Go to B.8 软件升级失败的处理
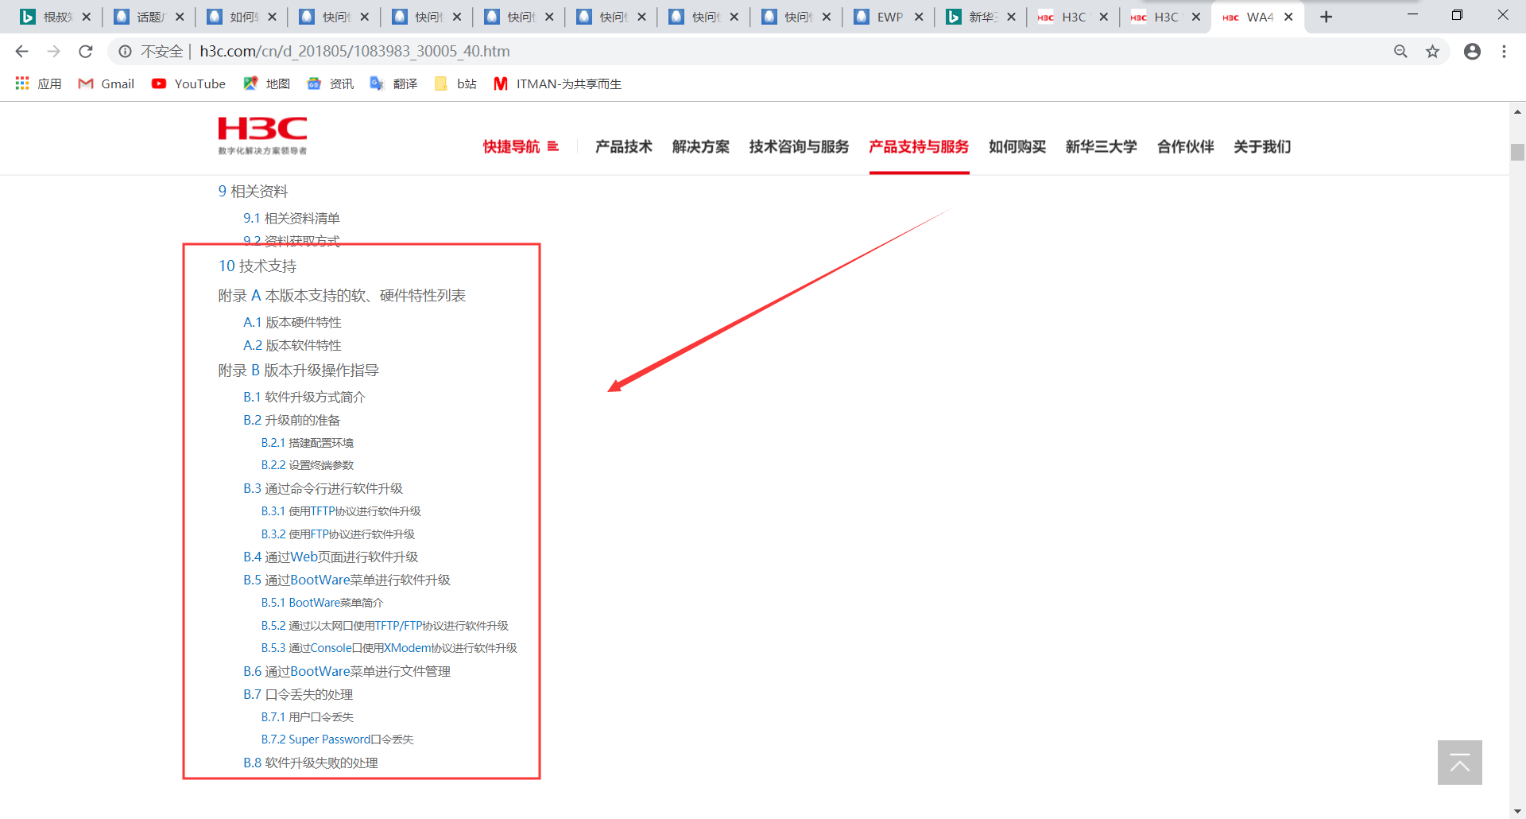 [x=310, y=763]
